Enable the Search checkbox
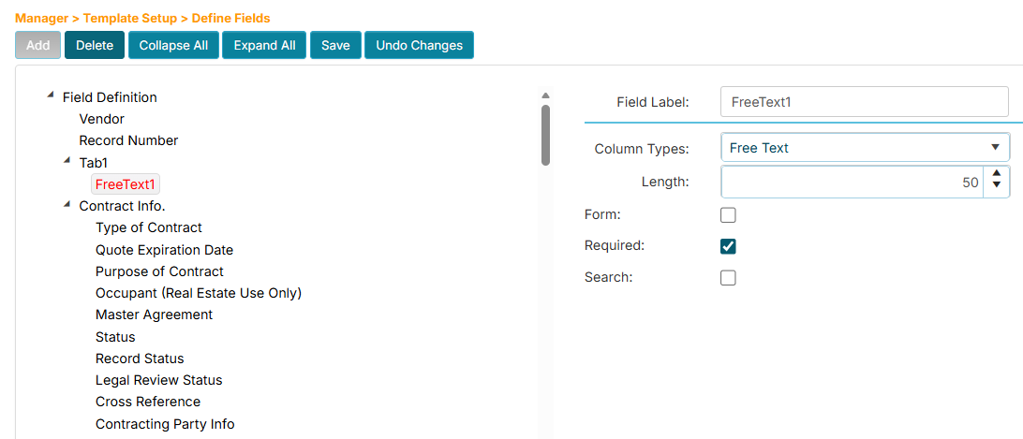 (728, 278)
